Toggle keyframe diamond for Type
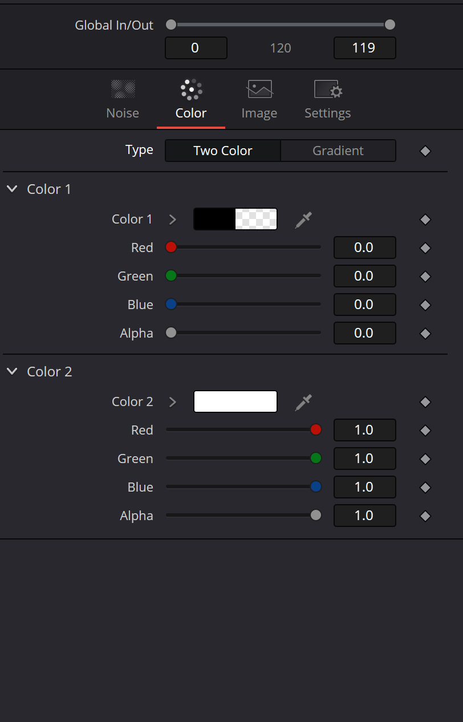This screenshot has height=722, width=463. point(425,151)
